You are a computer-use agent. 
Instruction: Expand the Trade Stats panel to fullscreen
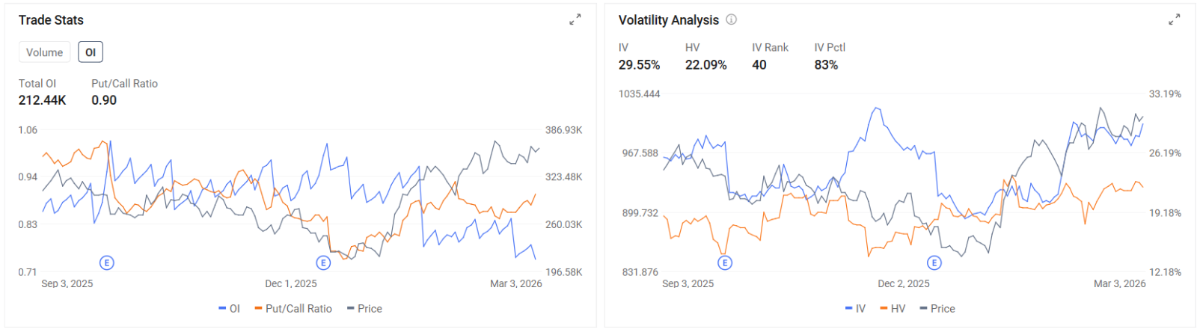point(575,20)
